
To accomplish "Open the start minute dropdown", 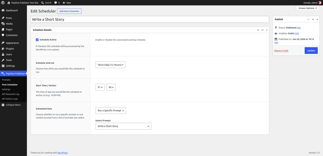I will click(111, 87).
